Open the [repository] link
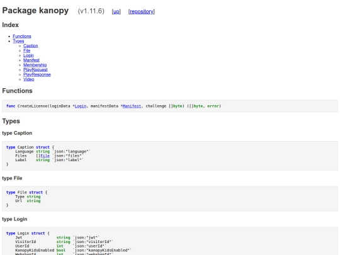The height and width of the screenshot is (255, 340). [142, 11]
